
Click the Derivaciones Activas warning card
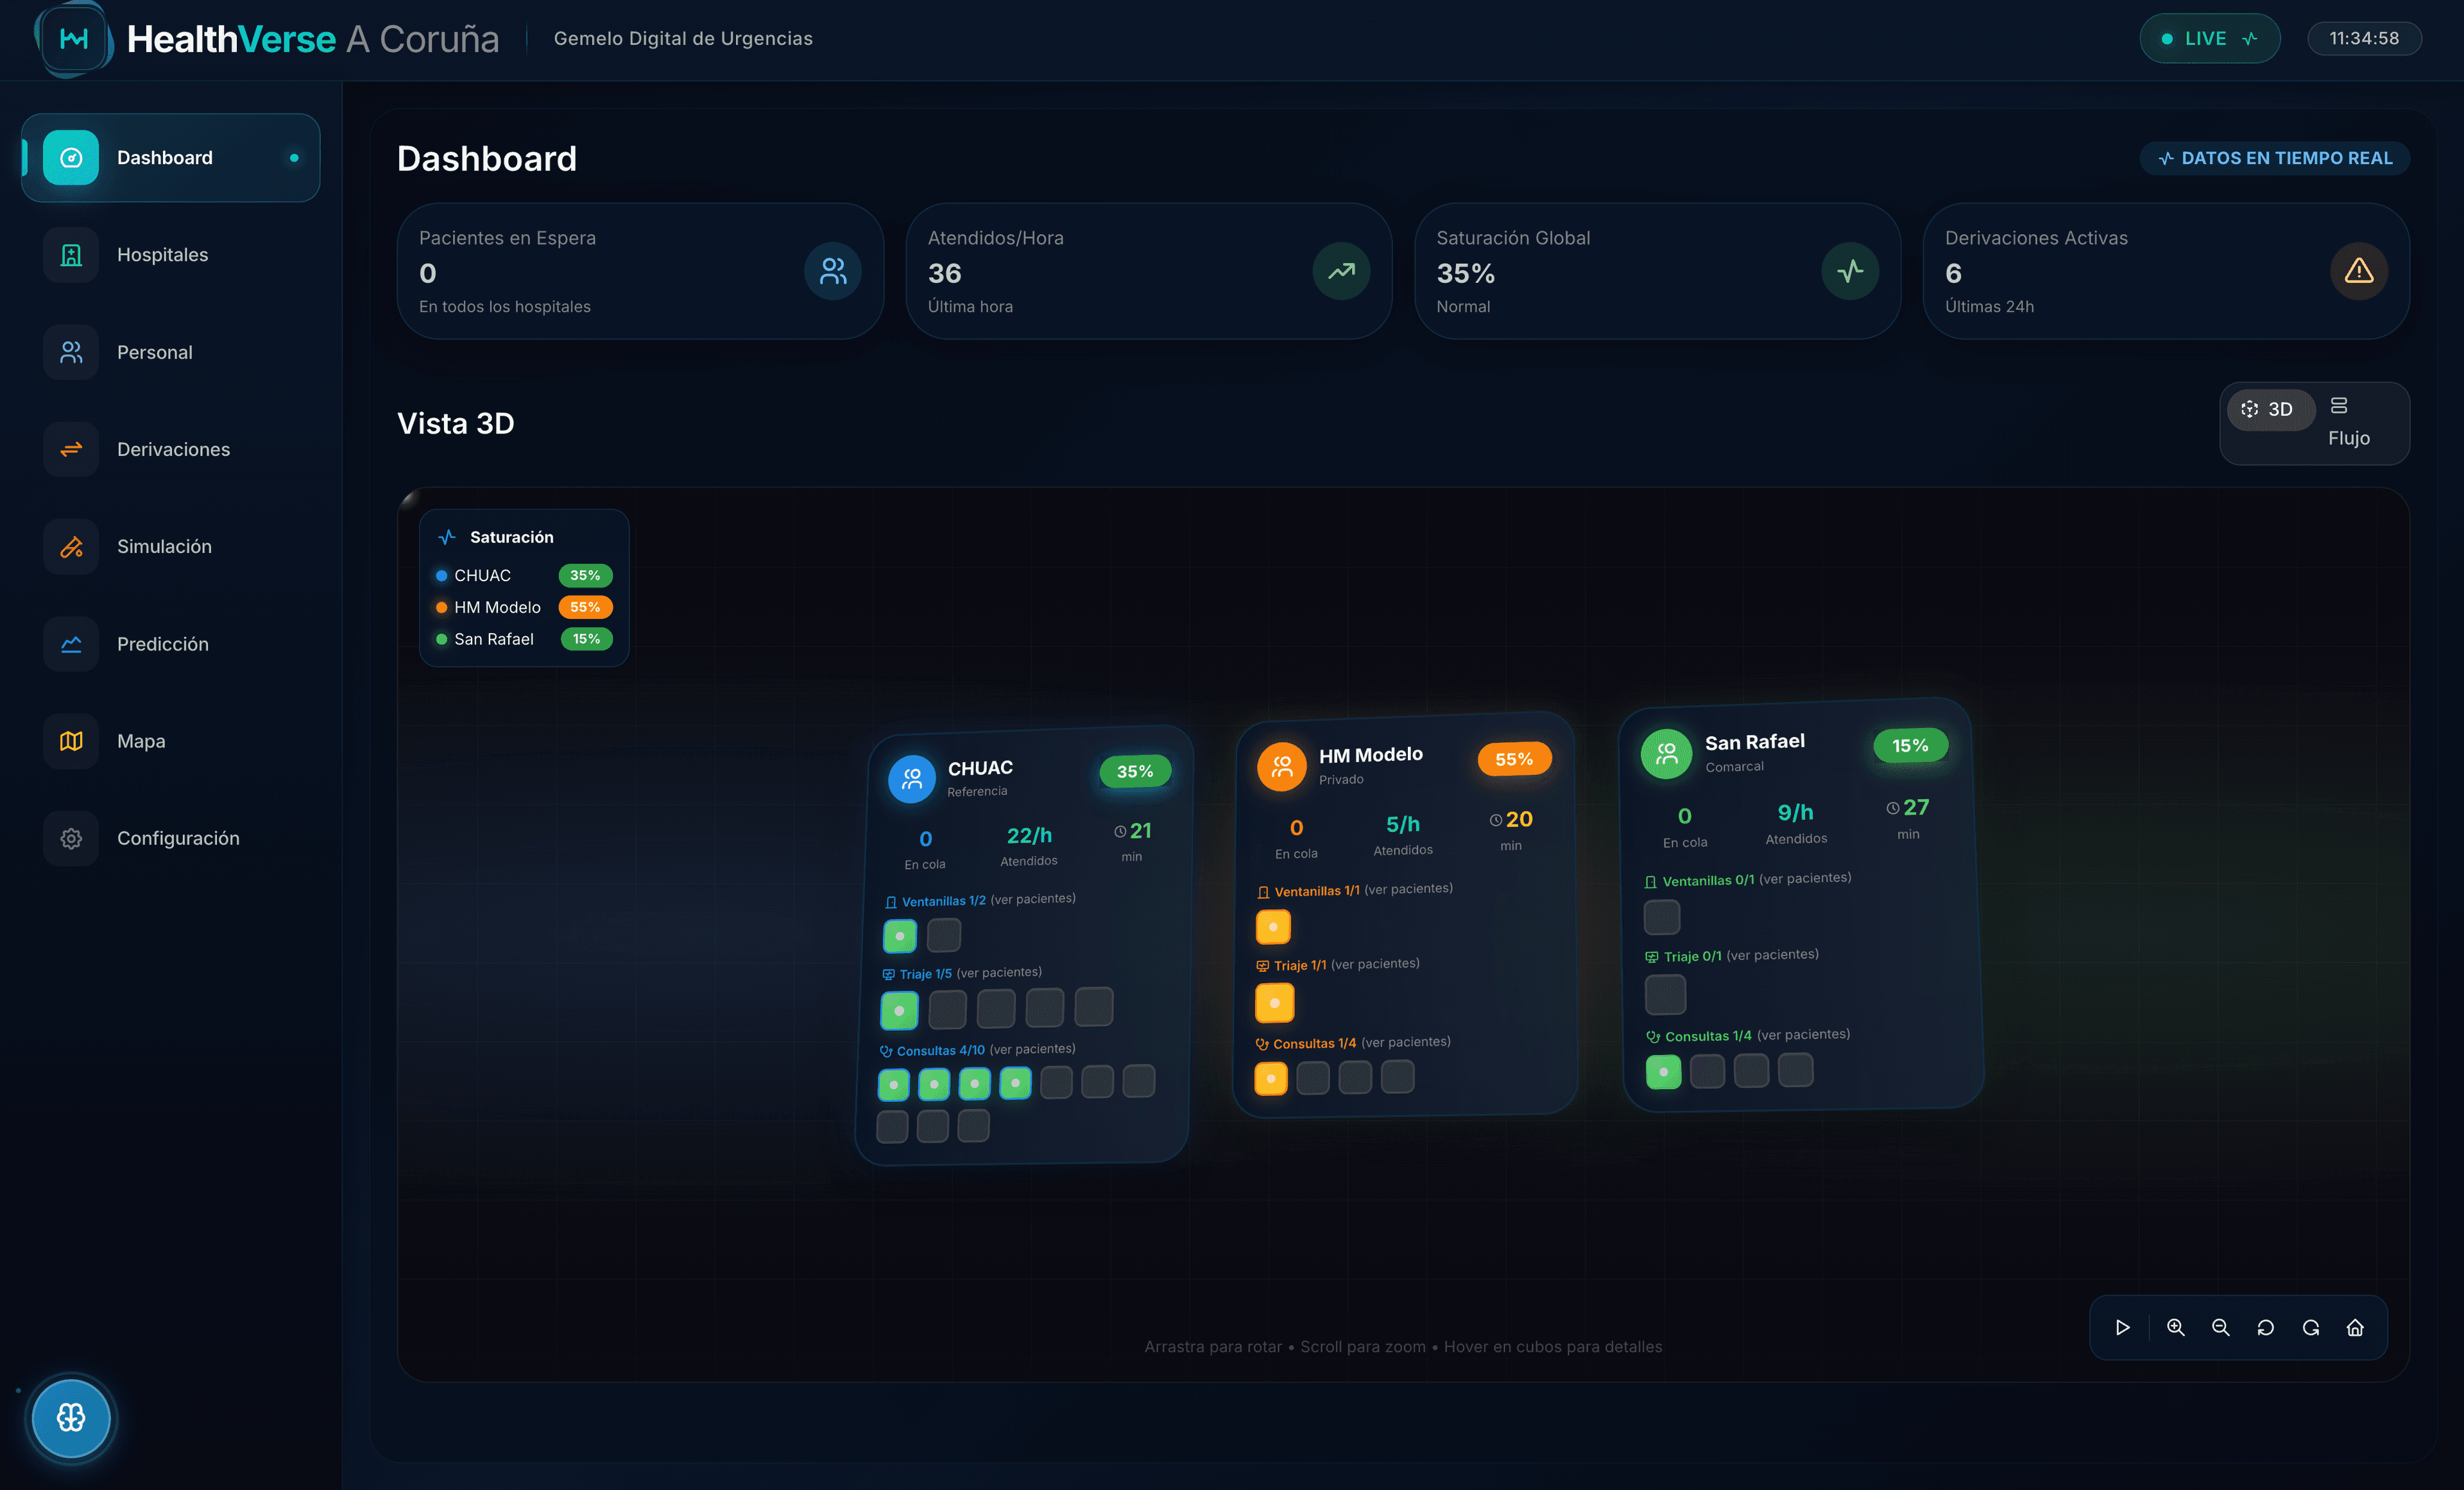pos(2166,272)
